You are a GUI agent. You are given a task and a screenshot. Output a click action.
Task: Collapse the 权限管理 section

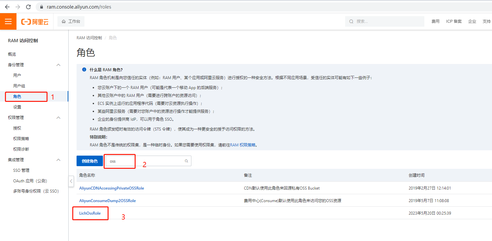(58, 118)
